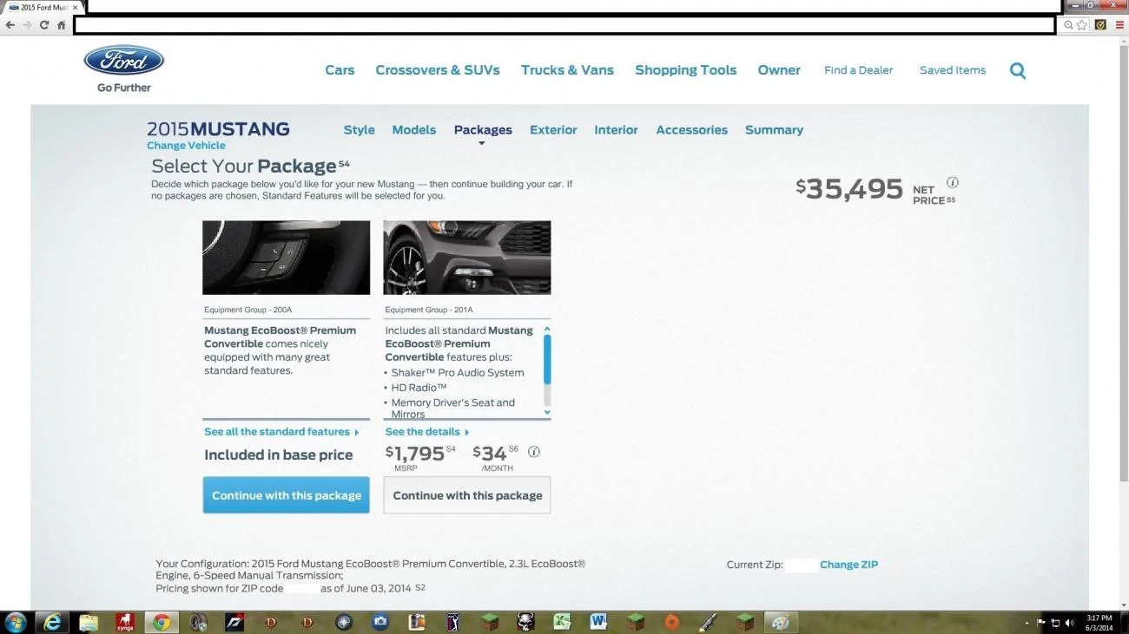Viewport: 1129px width, 634px height.
Task: Open Windows Explorer folder on the taskbar
Action: (89, 622)
